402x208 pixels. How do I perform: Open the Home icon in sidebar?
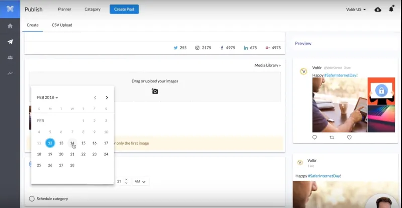[10, 26]
